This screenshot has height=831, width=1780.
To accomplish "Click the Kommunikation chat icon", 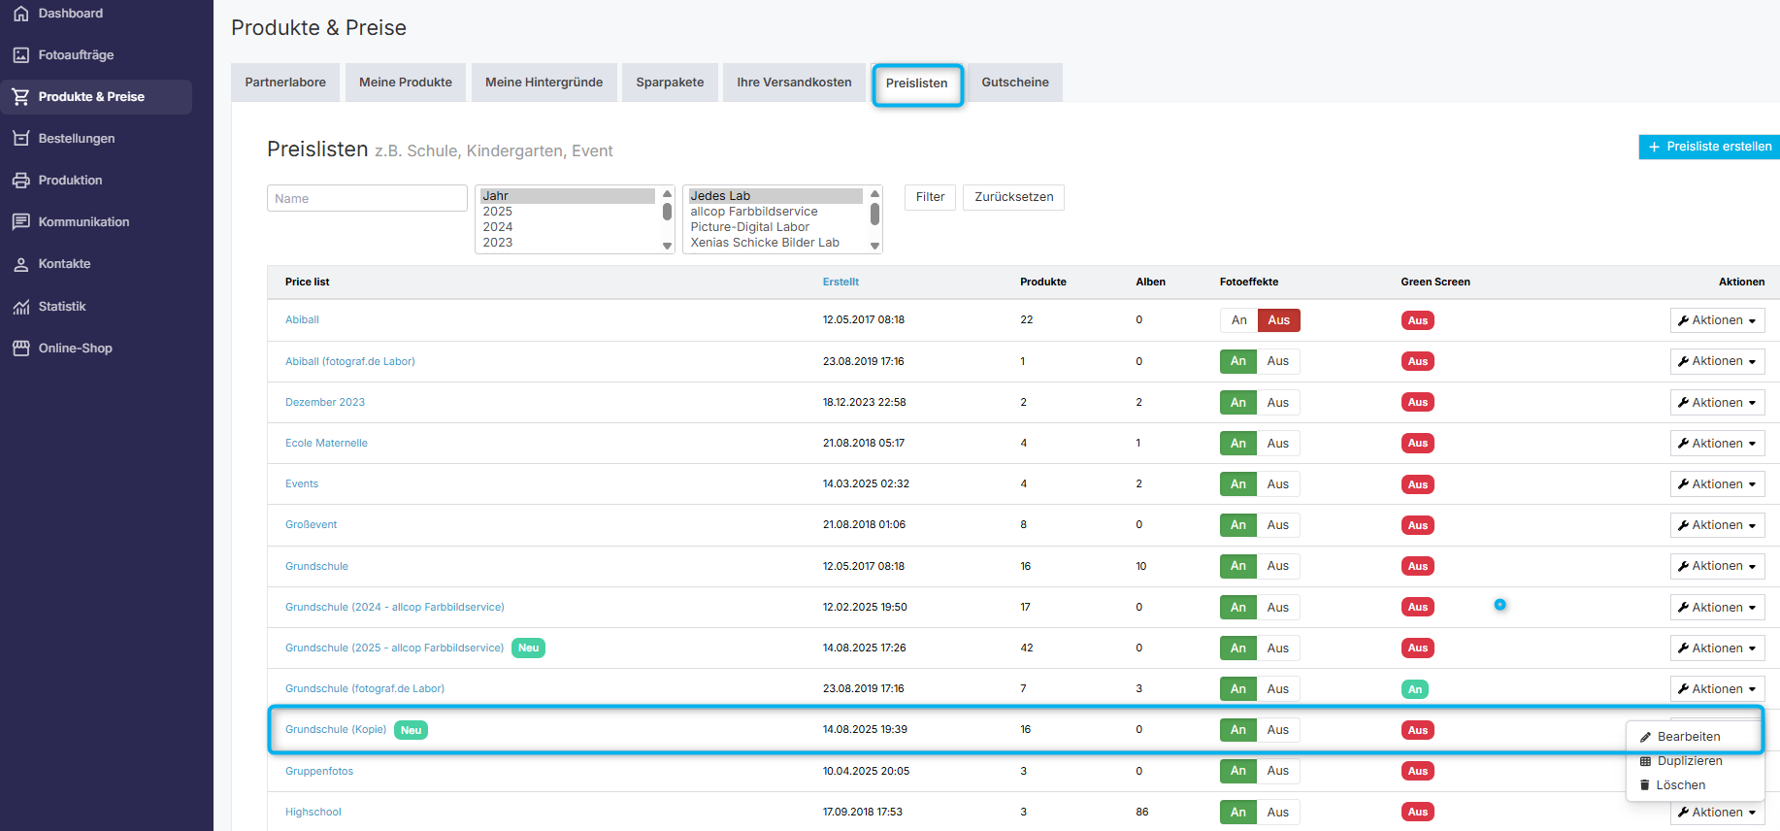I will point(20,222).
